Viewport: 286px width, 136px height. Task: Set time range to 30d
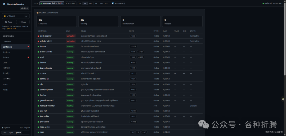tap(101, 3)
